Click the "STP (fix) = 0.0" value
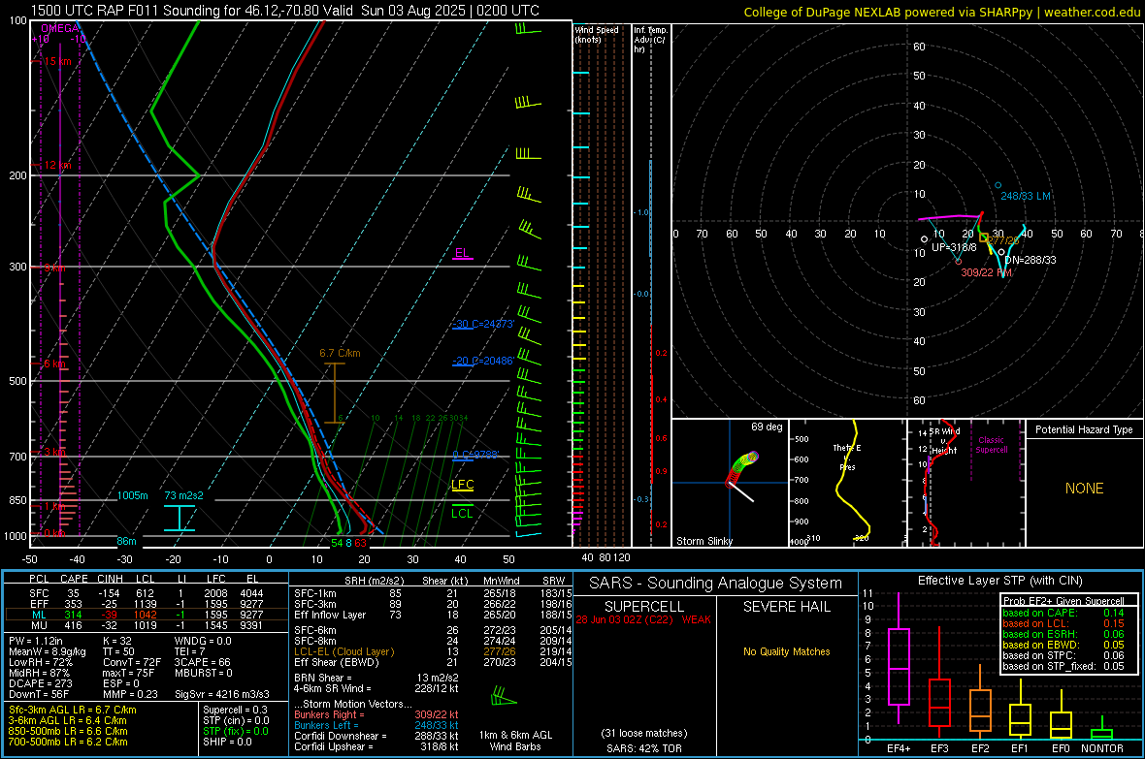This screenshot has height=759, width=1145. pyautogui.click(x=236, y=731)
